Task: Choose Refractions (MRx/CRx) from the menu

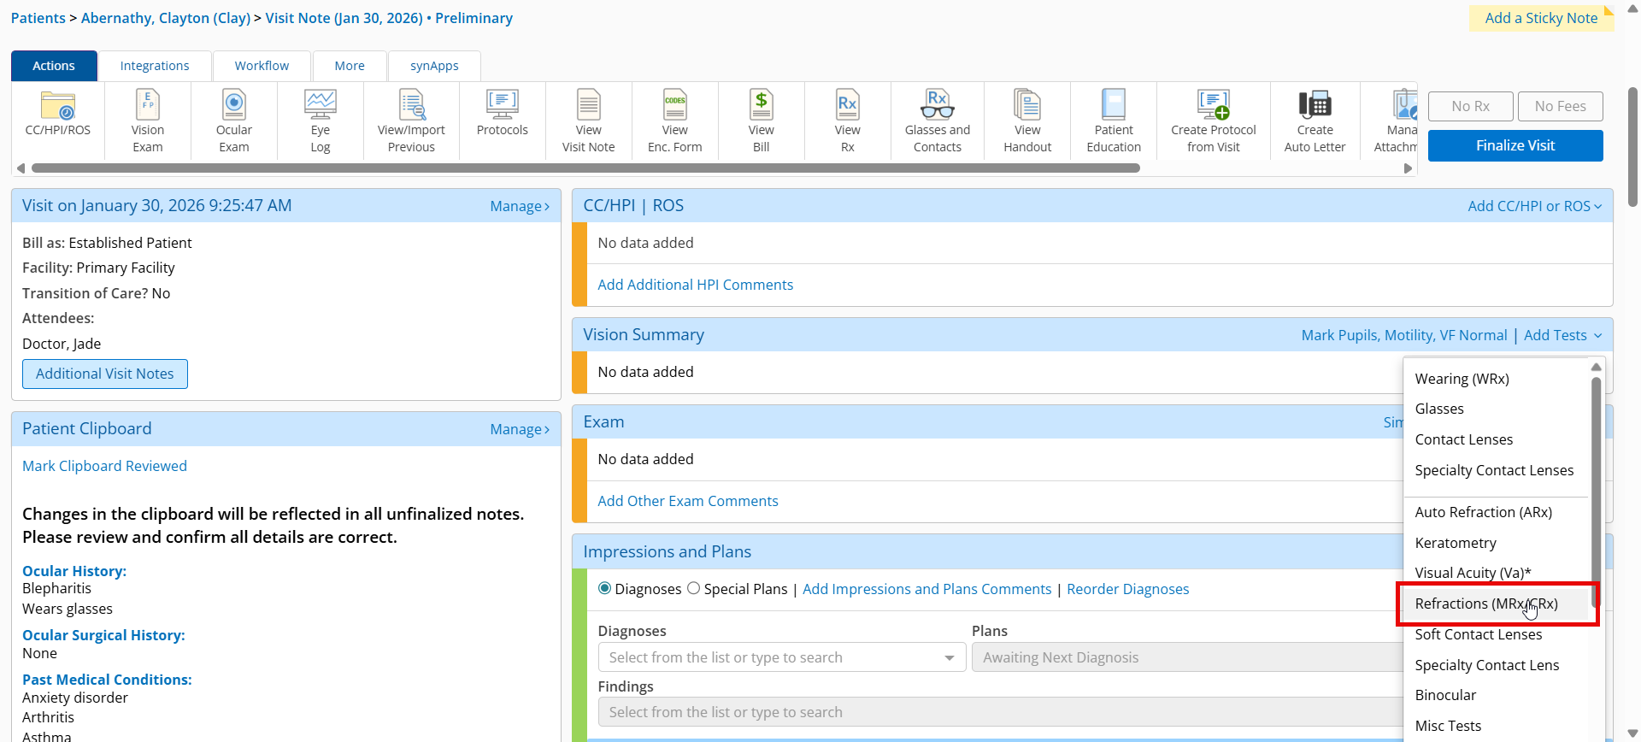Action: [1486, 604]
